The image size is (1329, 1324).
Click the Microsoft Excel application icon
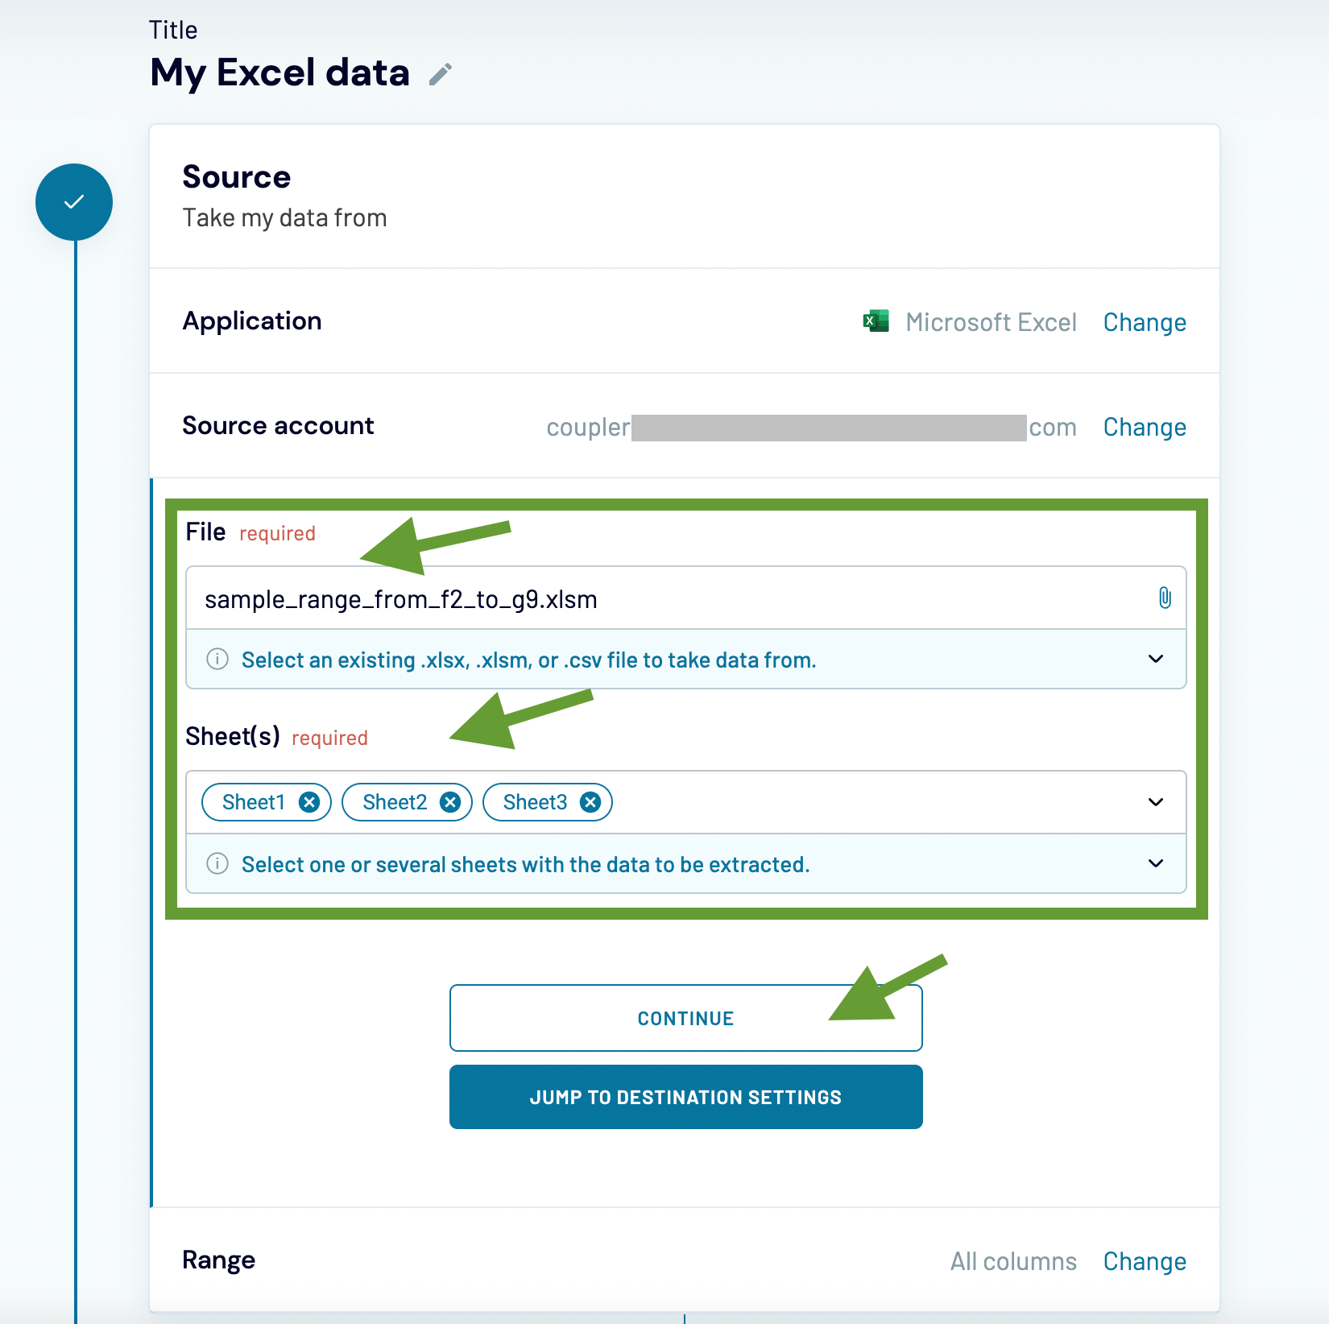(x=876, y=321)
